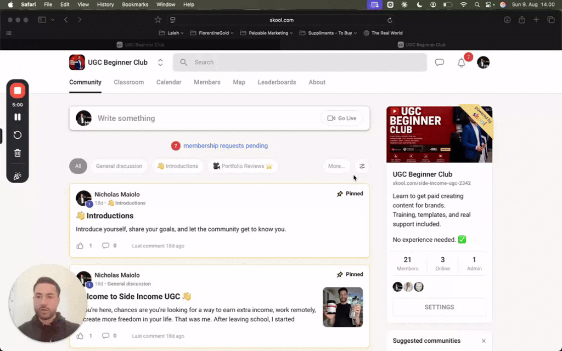Open comments on Side Income UGC post

click(105, 336)
